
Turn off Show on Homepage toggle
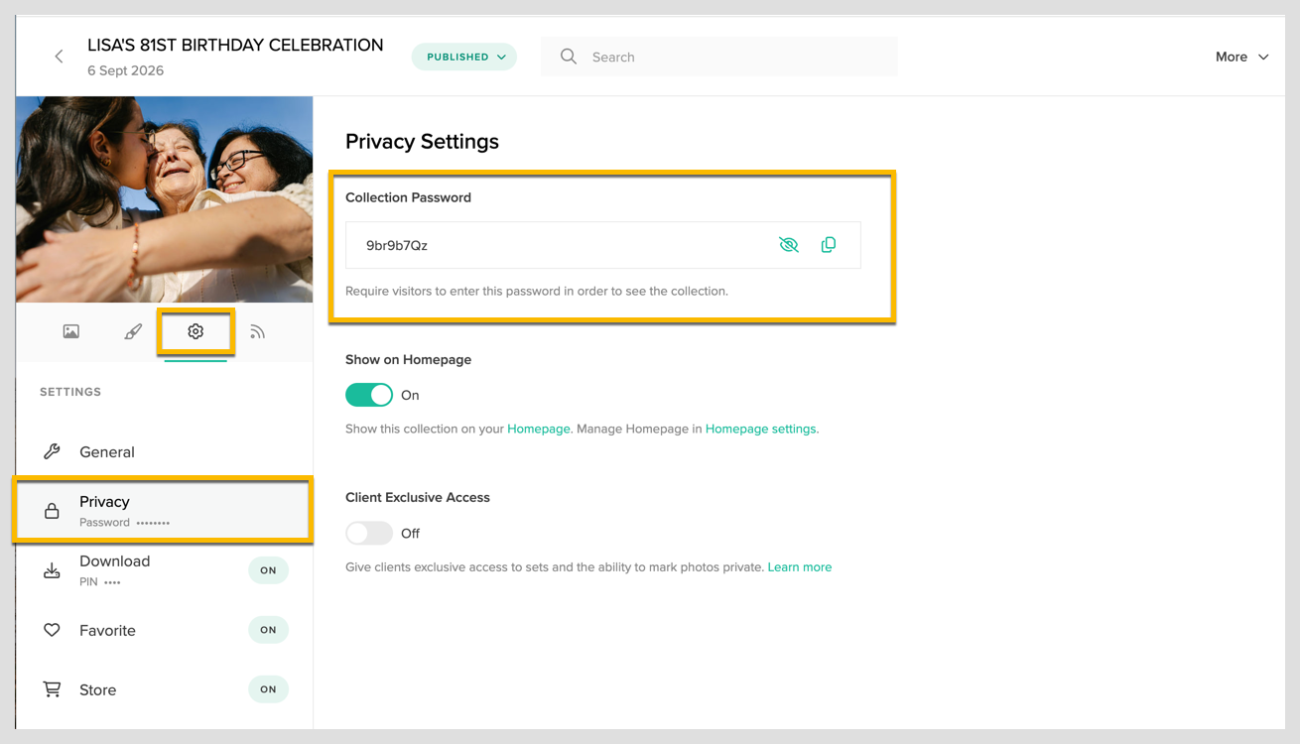[x=369, y=395]
